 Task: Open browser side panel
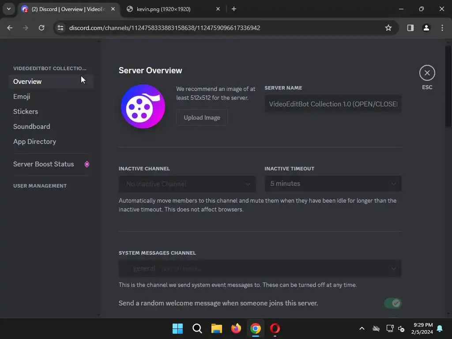410,28
